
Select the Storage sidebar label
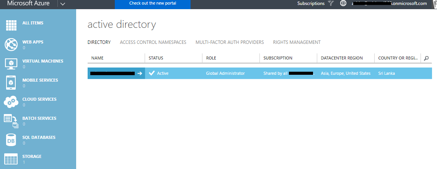pos(32,156)
